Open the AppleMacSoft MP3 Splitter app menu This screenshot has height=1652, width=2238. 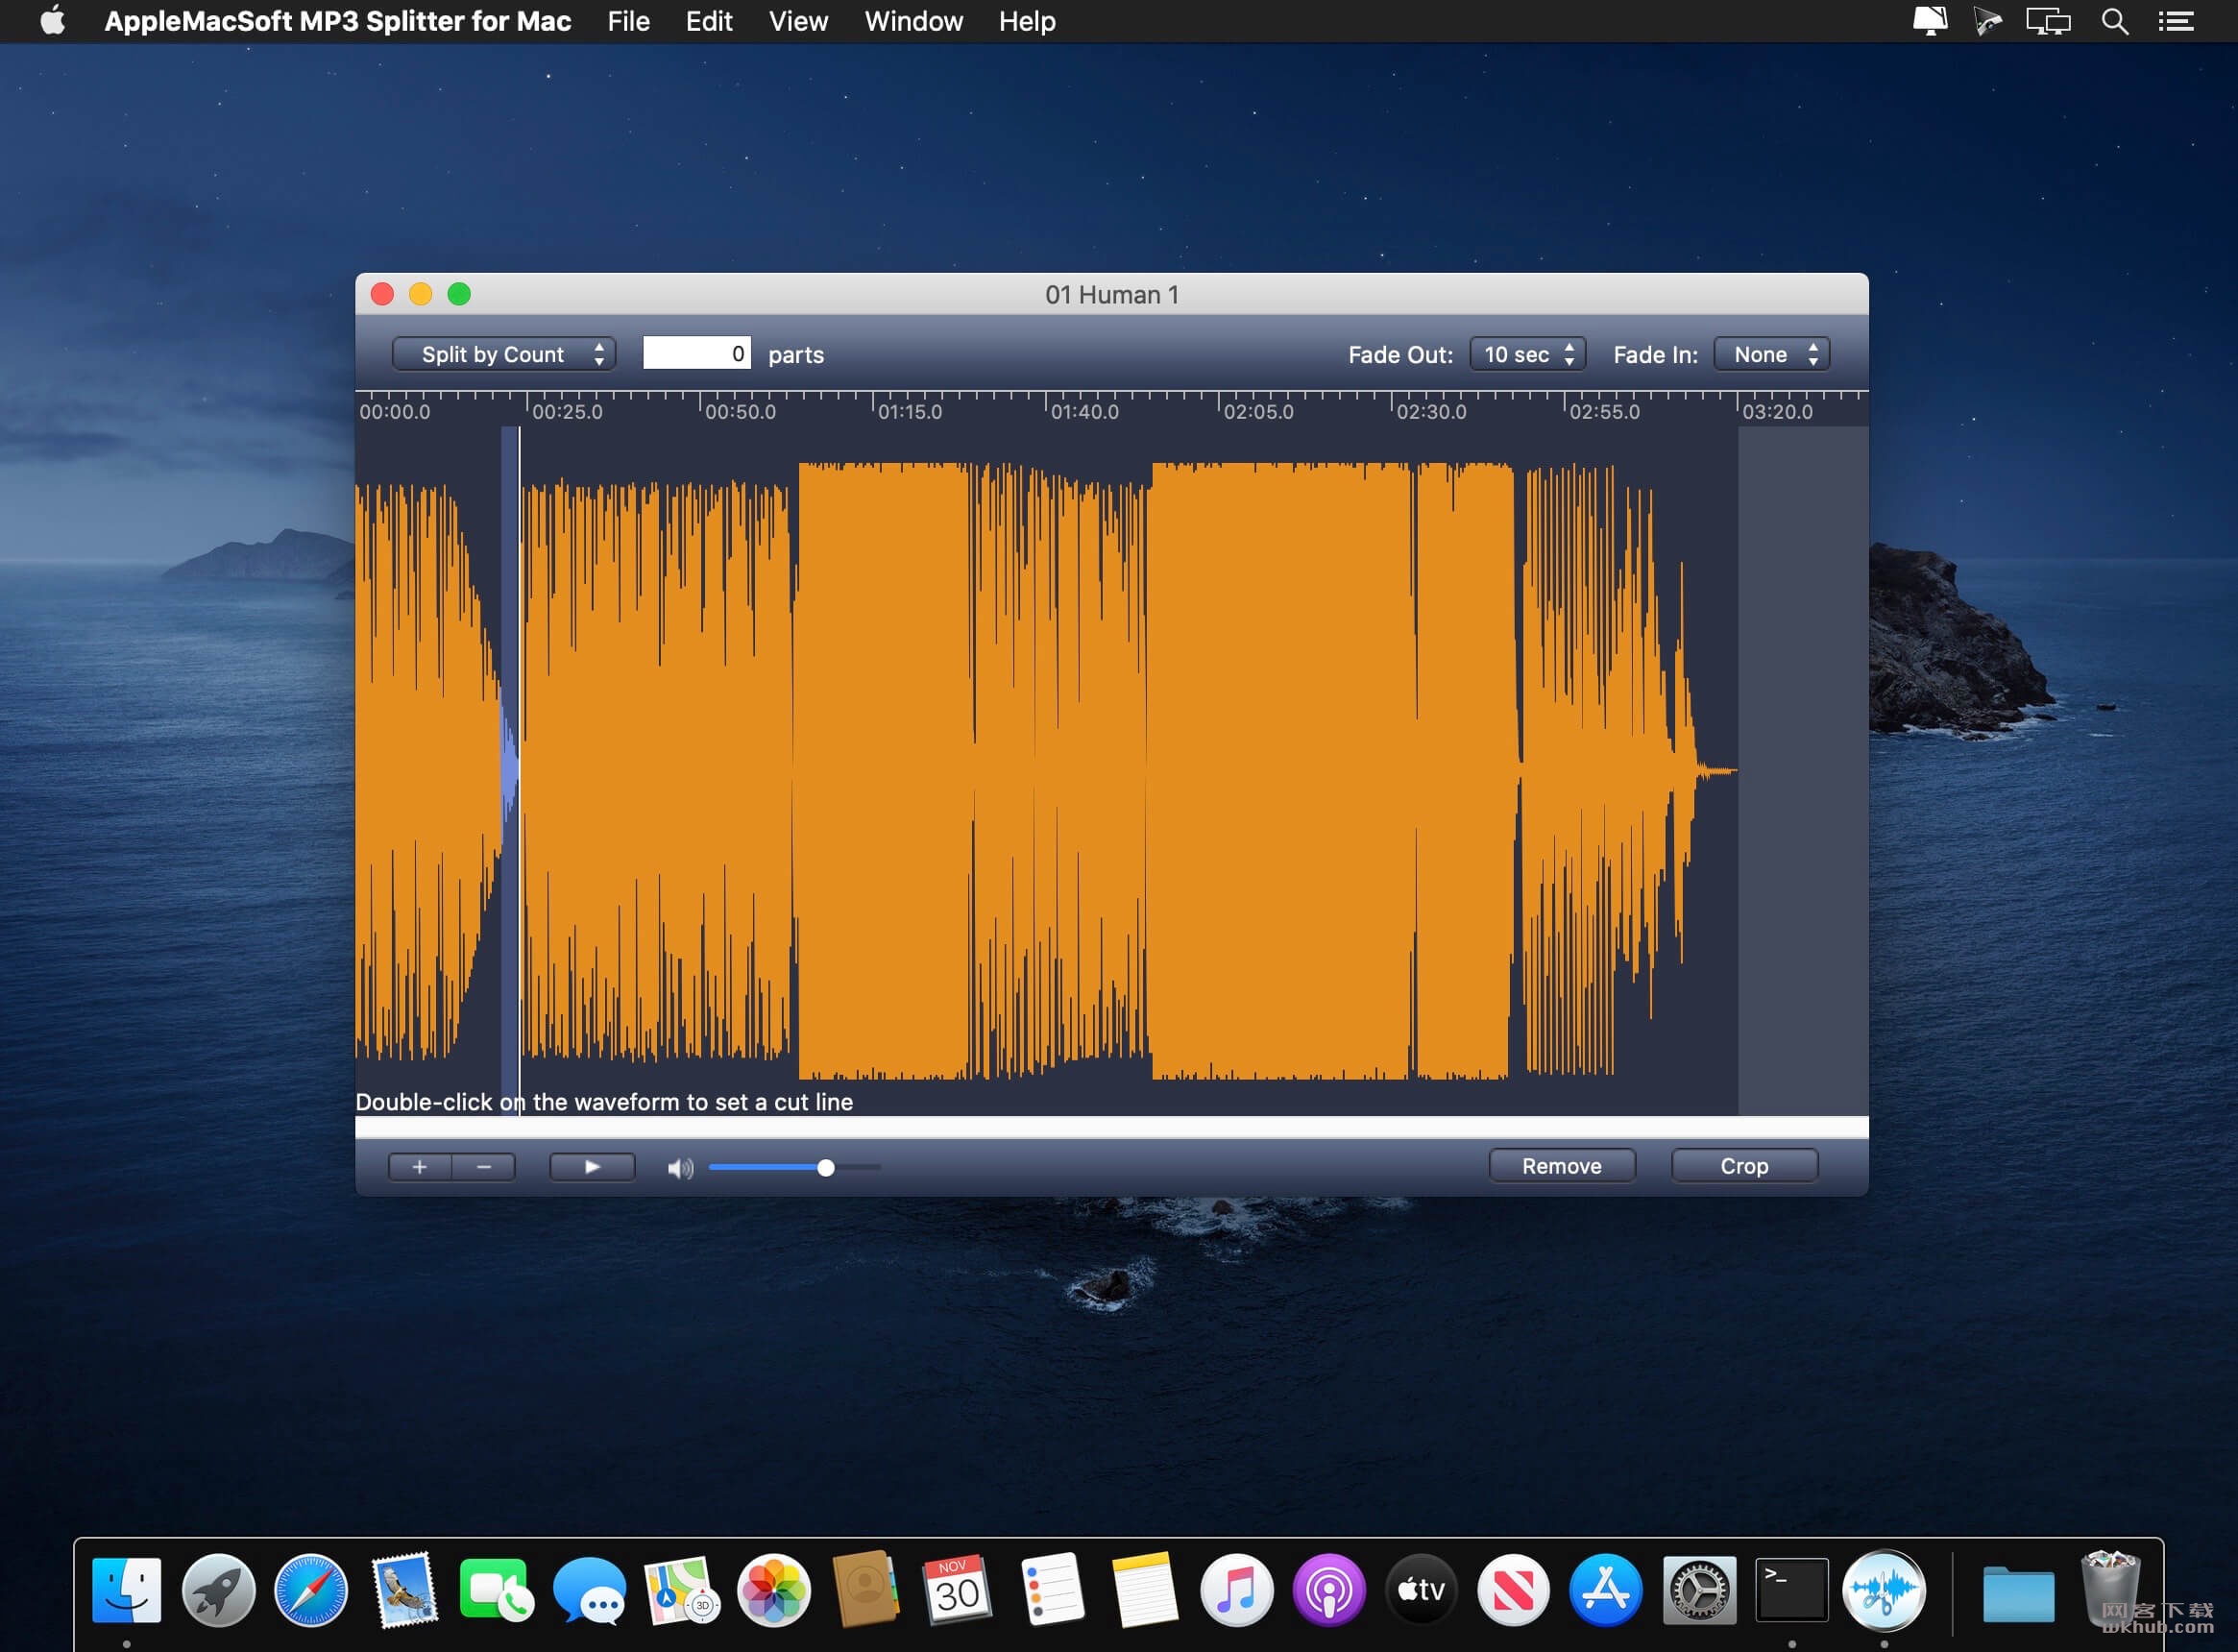pos(337,21)
